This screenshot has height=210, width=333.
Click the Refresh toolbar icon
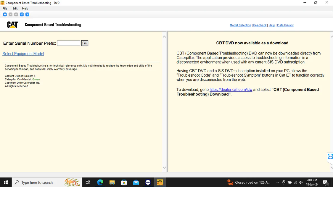(22, 14)
